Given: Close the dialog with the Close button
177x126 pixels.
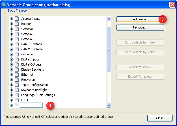Looking at the screenshot, I should pyautogui.click(x=160, y=118).
